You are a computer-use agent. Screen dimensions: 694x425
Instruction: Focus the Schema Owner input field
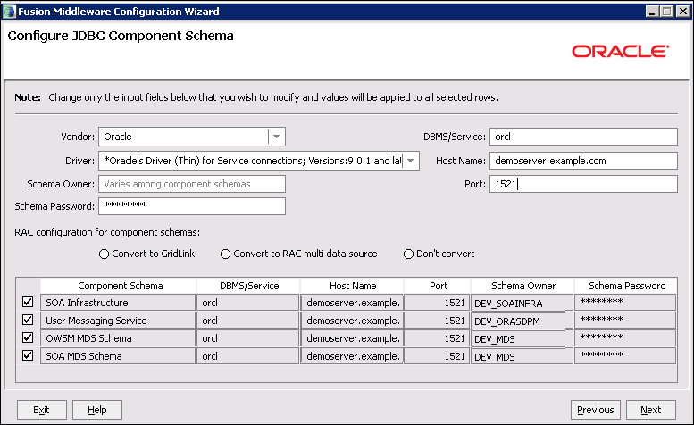coord(192,184)
